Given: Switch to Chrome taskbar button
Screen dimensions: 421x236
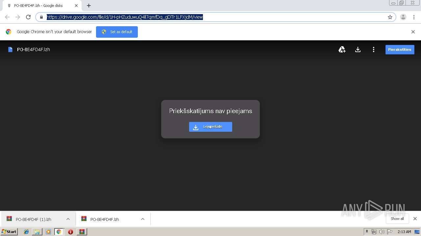Looking at the screenshot, I should point(59,232).
